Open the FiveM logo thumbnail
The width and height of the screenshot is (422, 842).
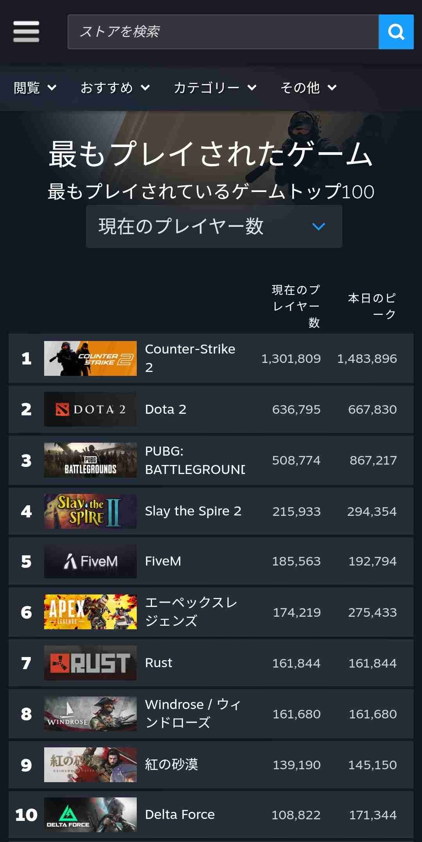pos(90,561)
